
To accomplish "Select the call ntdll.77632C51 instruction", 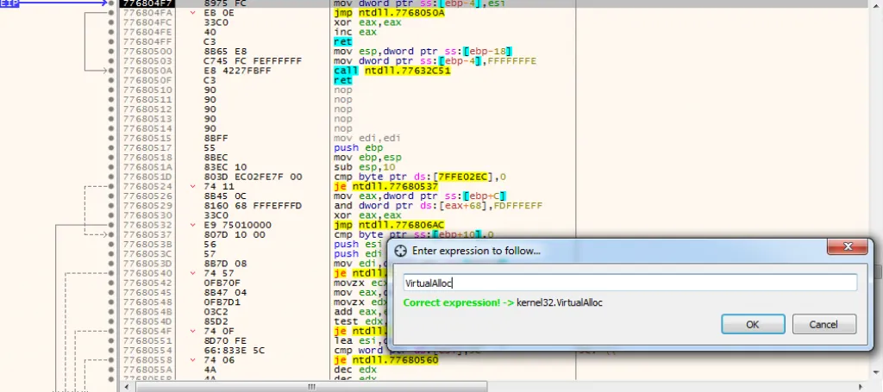I will [391, 71].
